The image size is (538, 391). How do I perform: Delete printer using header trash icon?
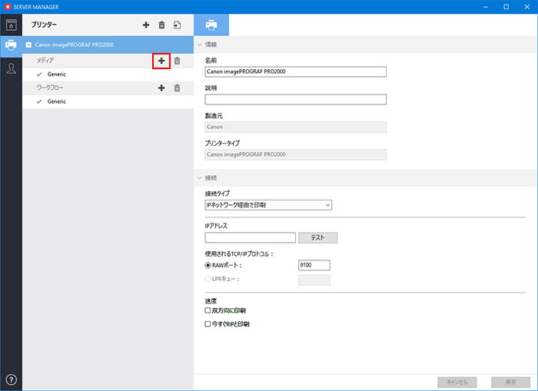pos(161,25)
